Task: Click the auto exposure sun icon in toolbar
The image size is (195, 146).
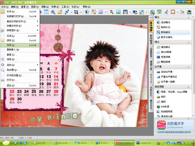Action: 87,12
